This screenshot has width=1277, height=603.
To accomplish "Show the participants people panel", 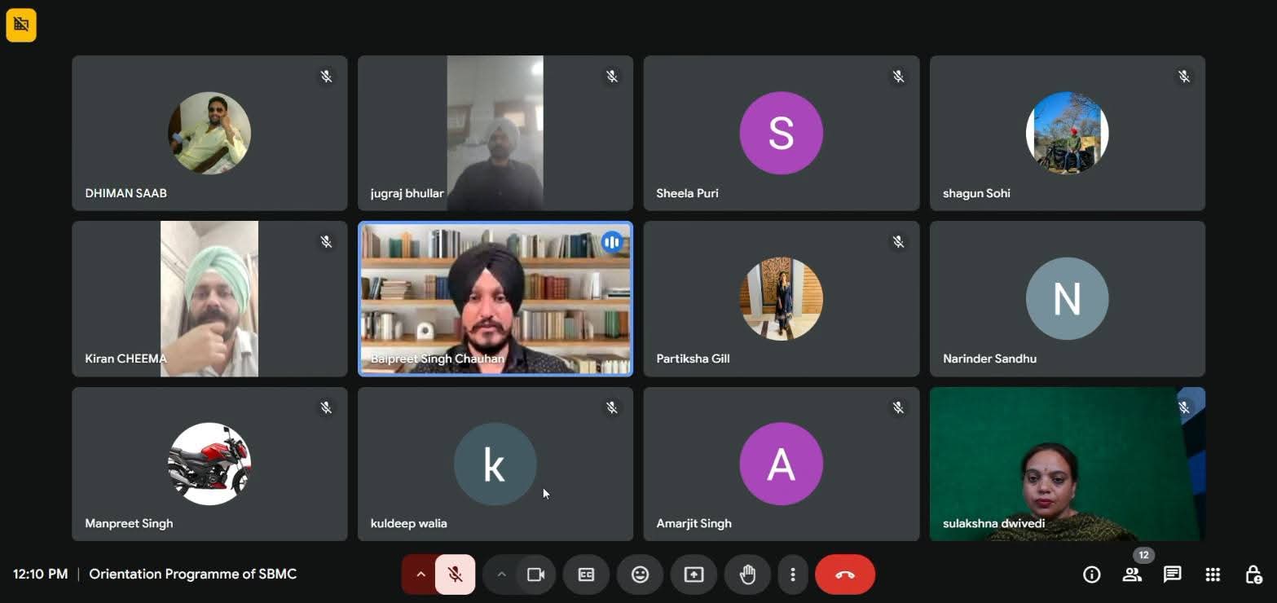I will click(x=1132, y=574).
